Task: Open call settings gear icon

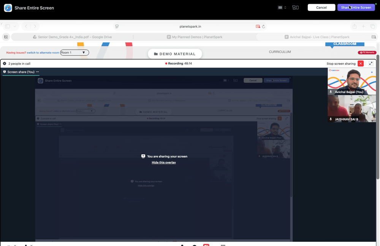Action: click(x=4, y=64)
